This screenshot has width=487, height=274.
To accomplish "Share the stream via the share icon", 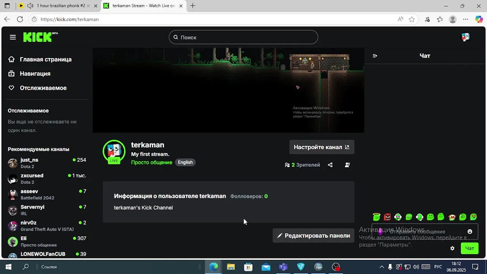I will (330, 165).
